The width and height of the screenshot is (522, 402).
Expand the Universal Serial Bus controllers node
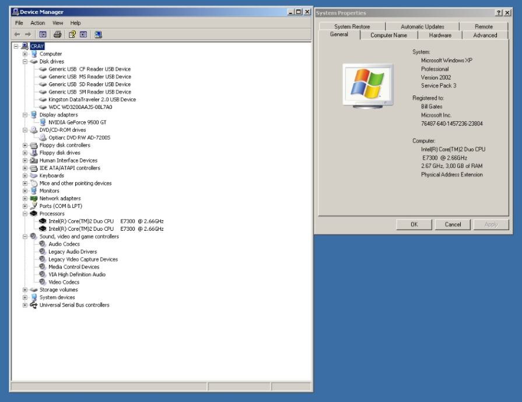pyautogui.click(x=25, y=305)
